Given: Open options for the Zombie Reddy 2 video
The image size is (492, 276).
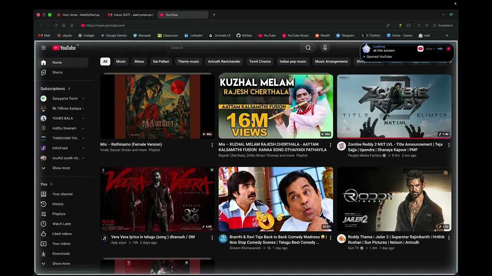Looking at the screenshot, I should (449, 145).
